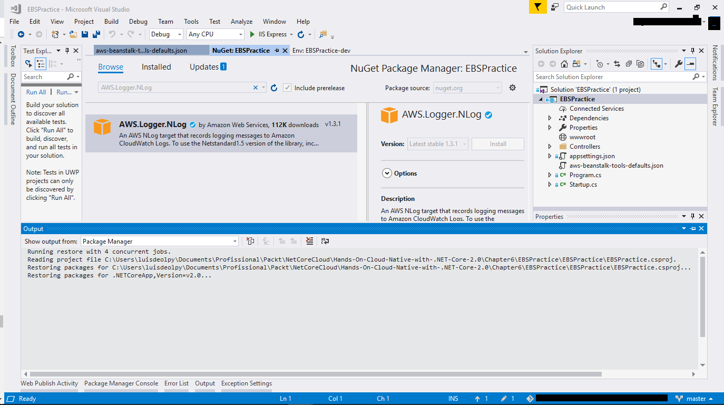Image resolution: width=724 pixels, height=405 pixels.
Task: Select the NuGet package settings gear icon
Action: click(x=512, y=88)
